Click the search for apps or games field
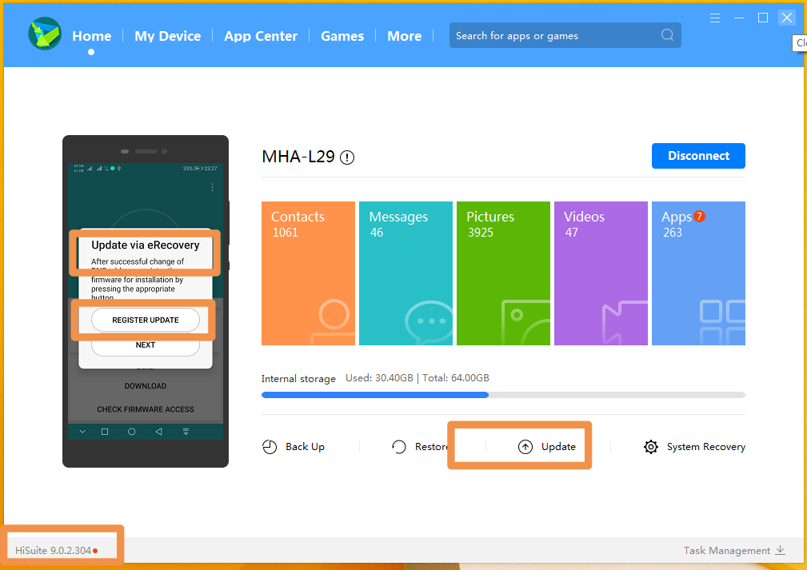 [565, 35]
